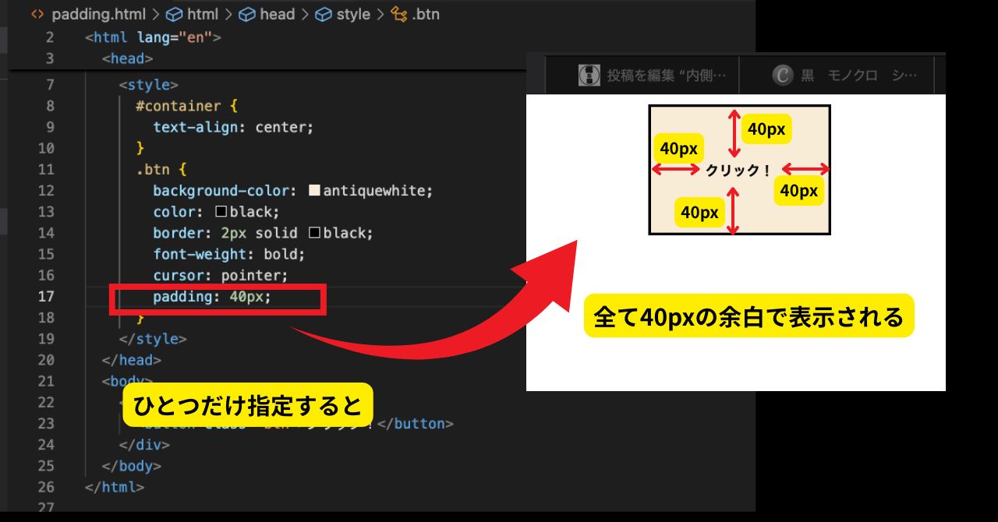Click the html element cube icon in breadcrumb
This screenshot has height=522, width=998.
click(175, 15)
